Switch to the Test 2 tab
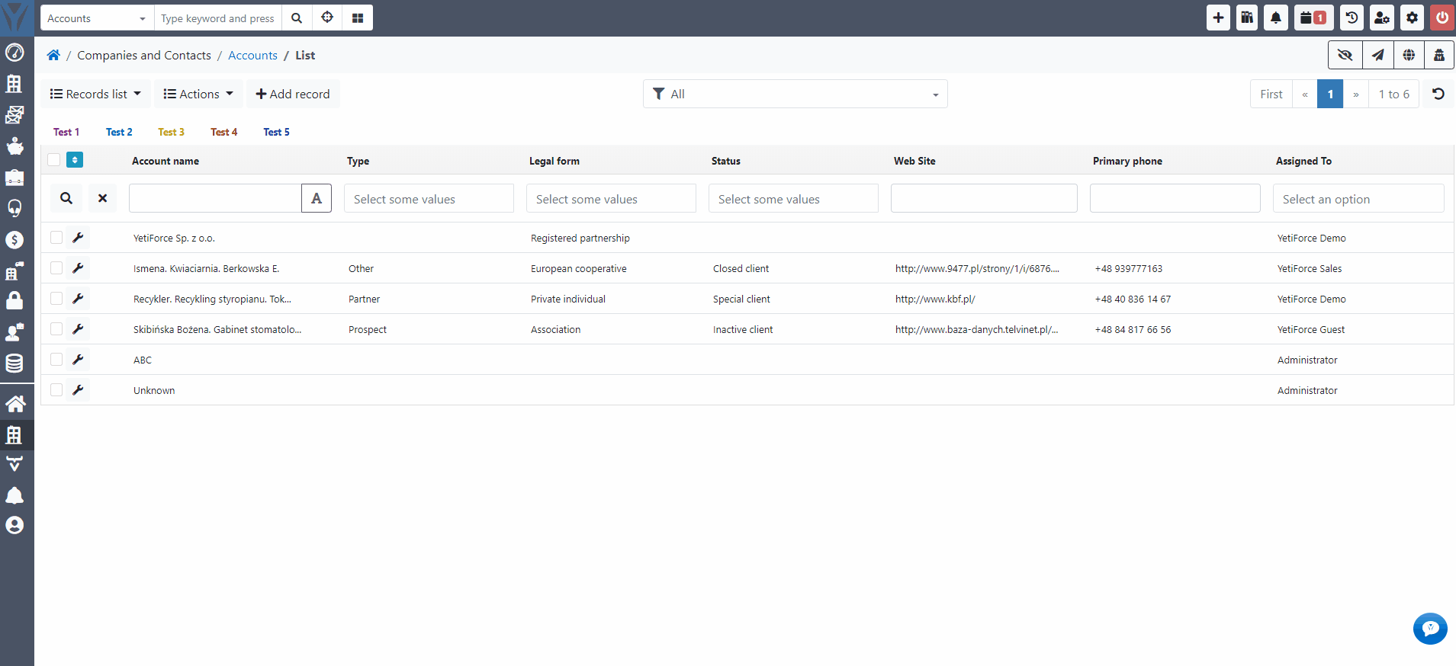Screen dimensions: 1456x666 point(119,132)
